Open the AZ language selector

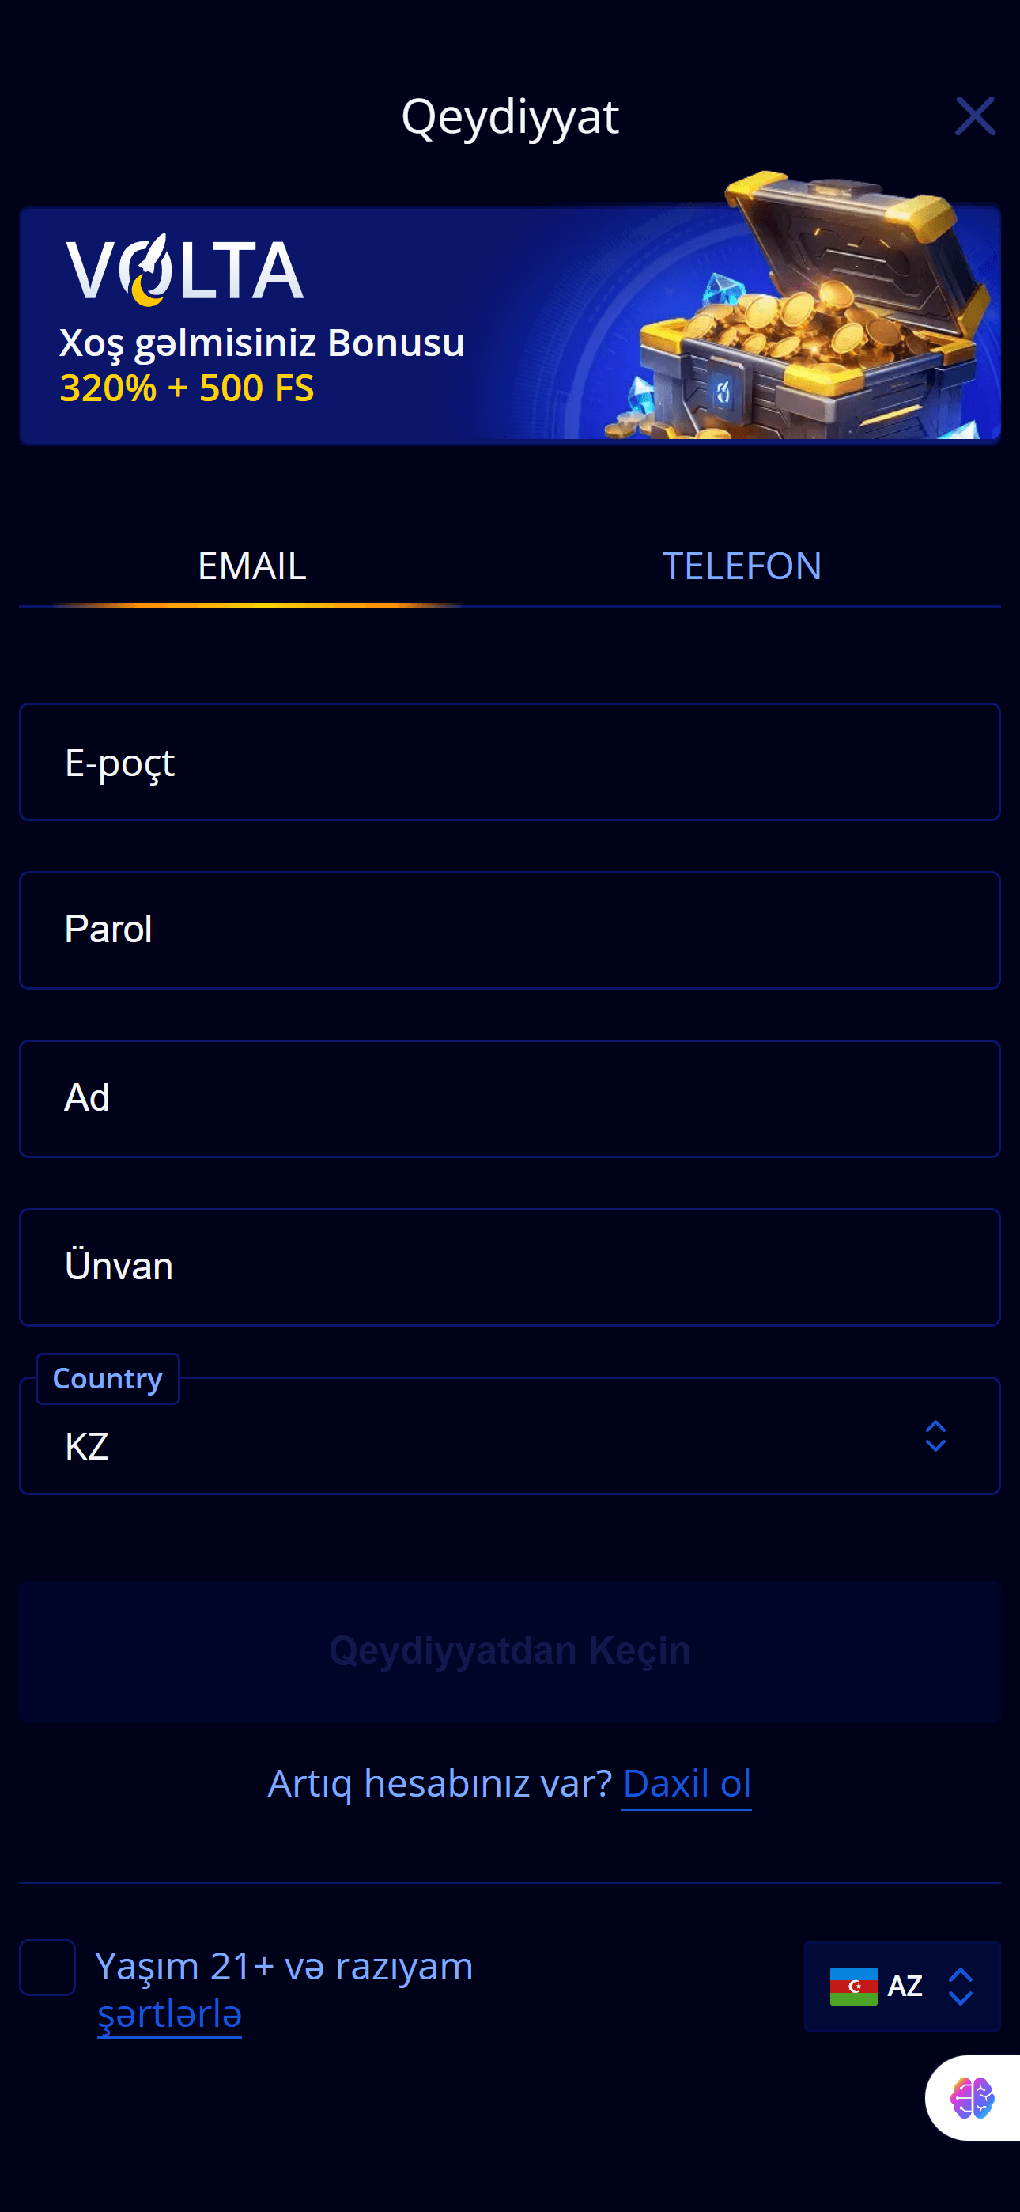[902, 1985]
